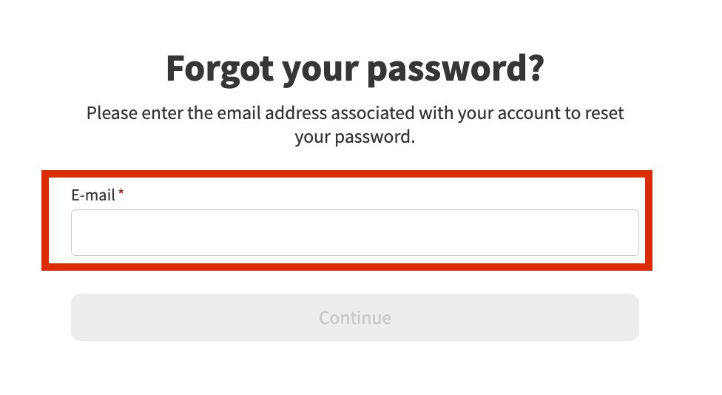Click the E-mail input field
The image size is (722, 395).
354,233
